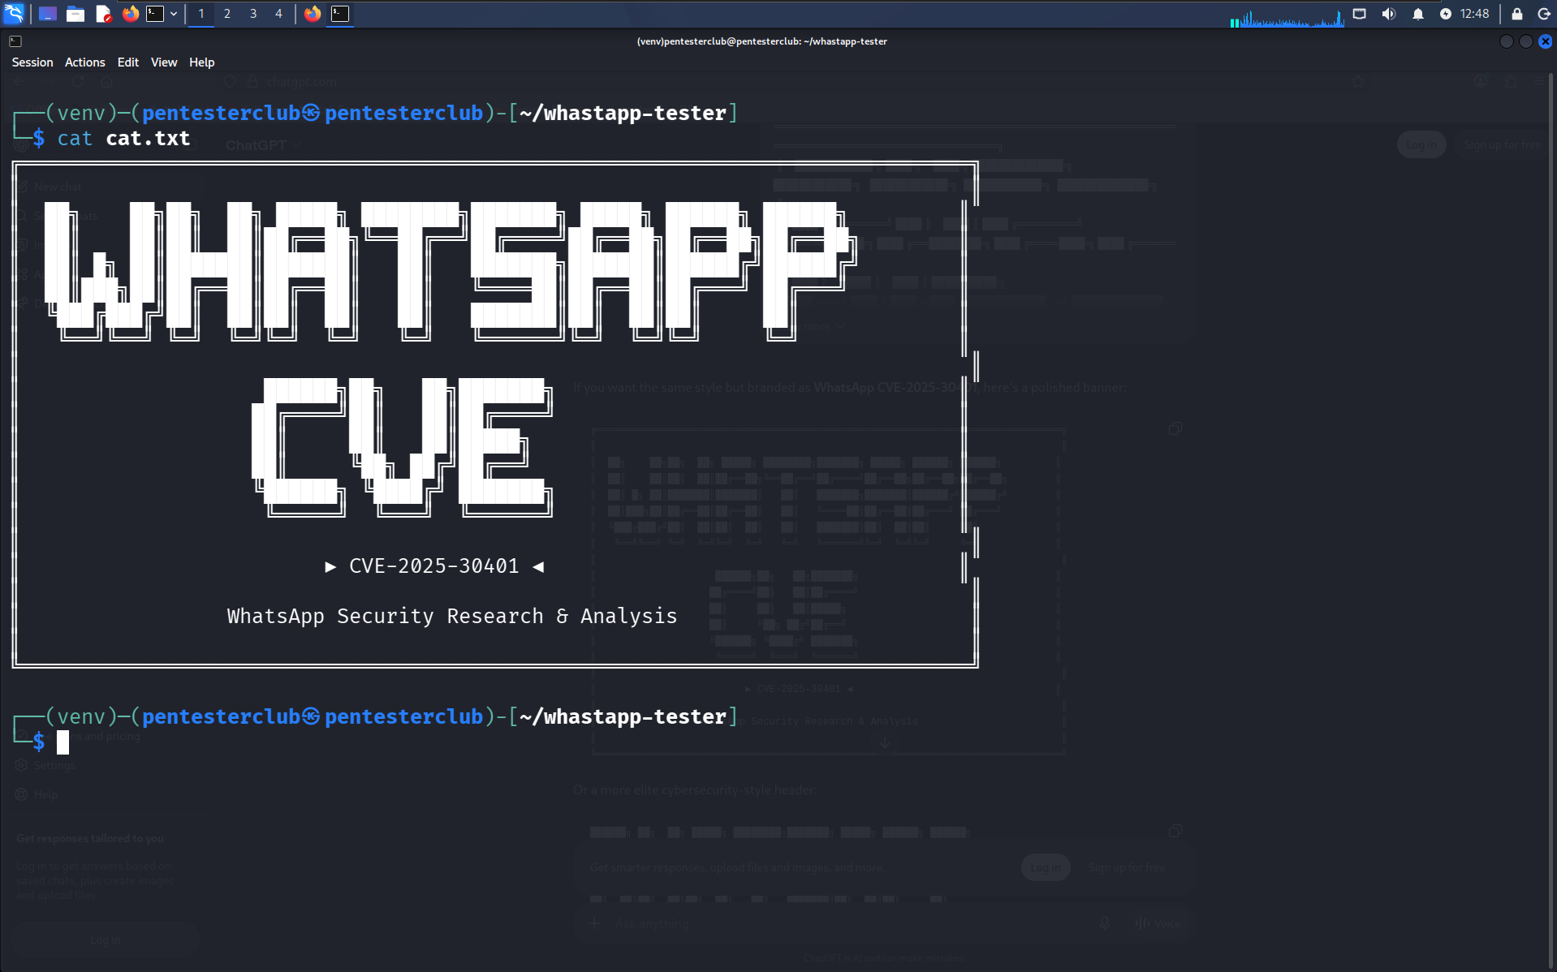Open the file manager from the panel
The width and height of the screenshot is (1557, 972).
coord(75,14)
